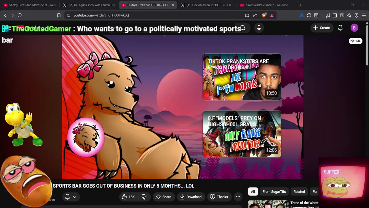The height and width of the screenshot is (208, 369).
Task: Start voice search with microphone
Action: [x=259, y=28]
